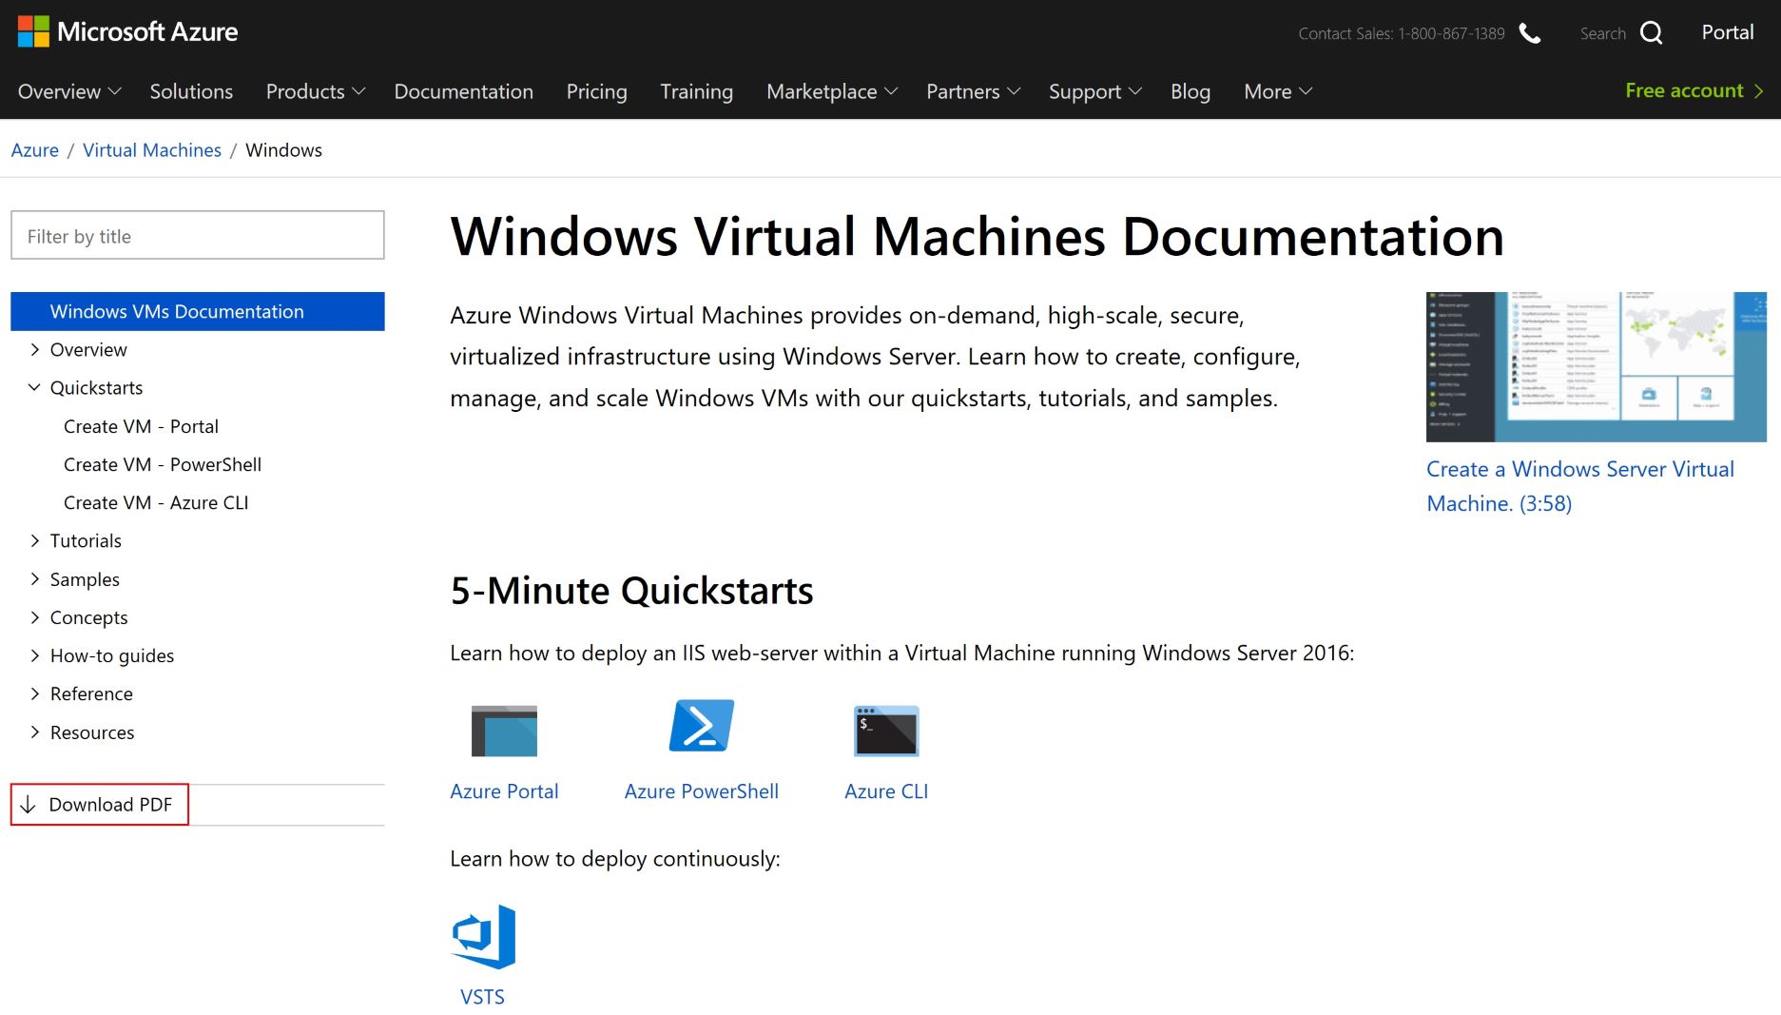Open Create VM - PowerShell quickstart
Viewport: 1781px width, 1015px height.
coord(163,465)
